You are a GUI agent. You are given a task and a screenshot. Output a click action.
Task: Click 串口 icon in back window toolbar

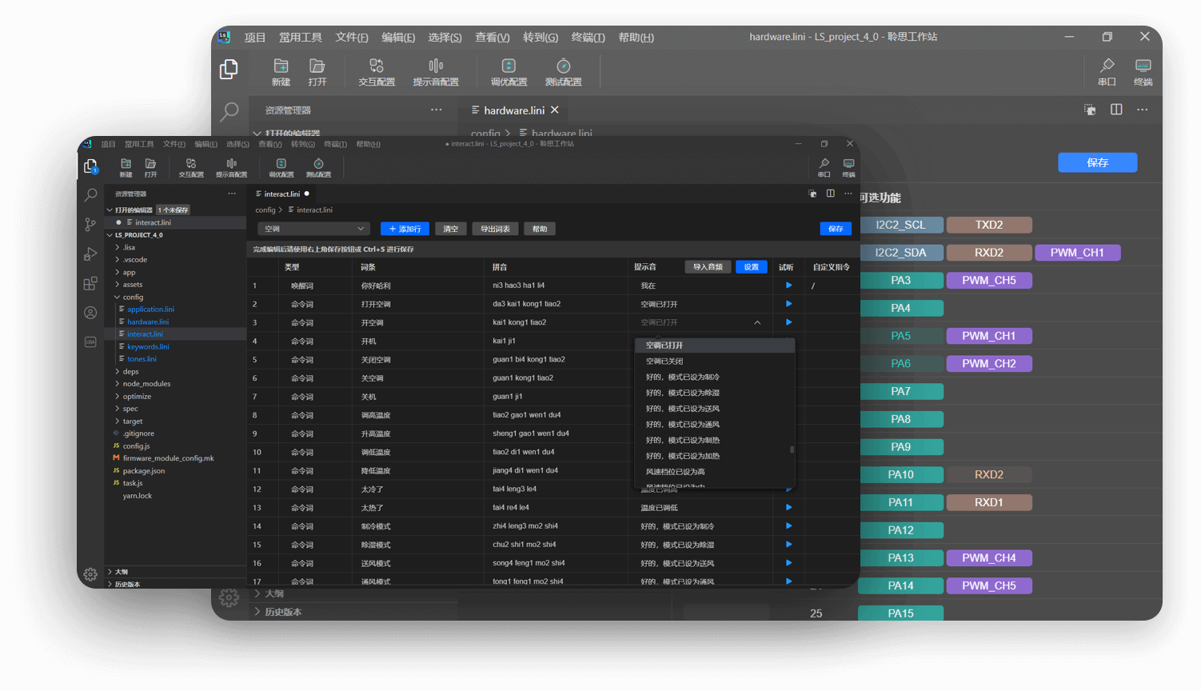tap(1107, 72)
